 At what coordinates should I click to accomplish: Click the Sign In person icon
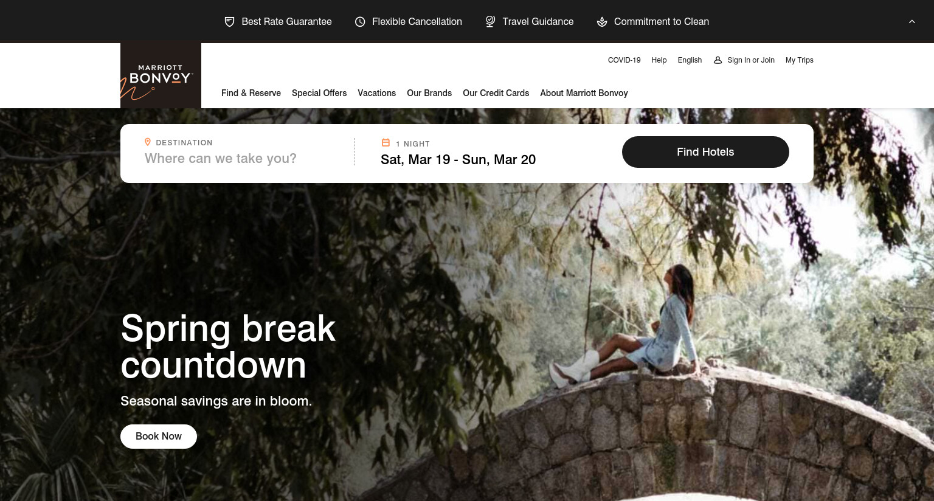coord(718,60)
